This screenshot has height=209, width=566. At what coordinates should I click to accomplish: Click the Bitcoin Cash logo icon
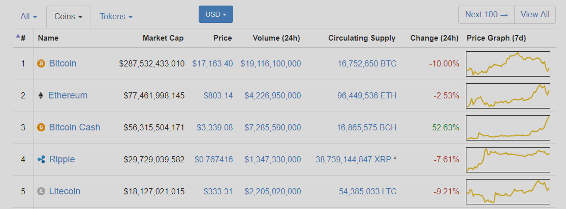coord(42,127)
